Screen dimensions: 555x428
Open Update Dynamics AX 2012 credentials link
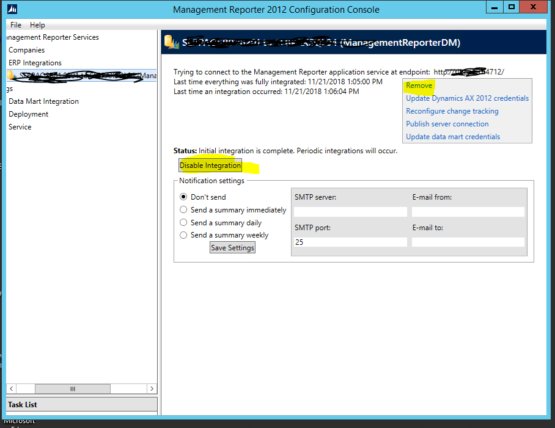(x=467, y=98)
